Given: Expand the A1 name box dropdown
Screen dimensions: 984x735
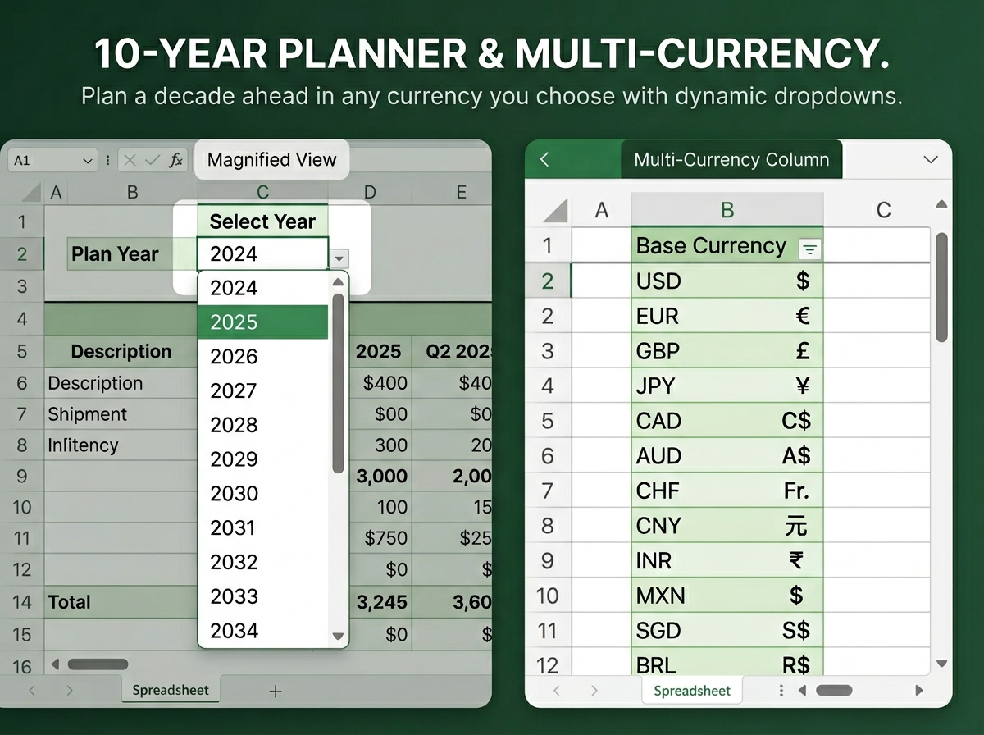Looking at the screenshot, I should pos(89,161).
